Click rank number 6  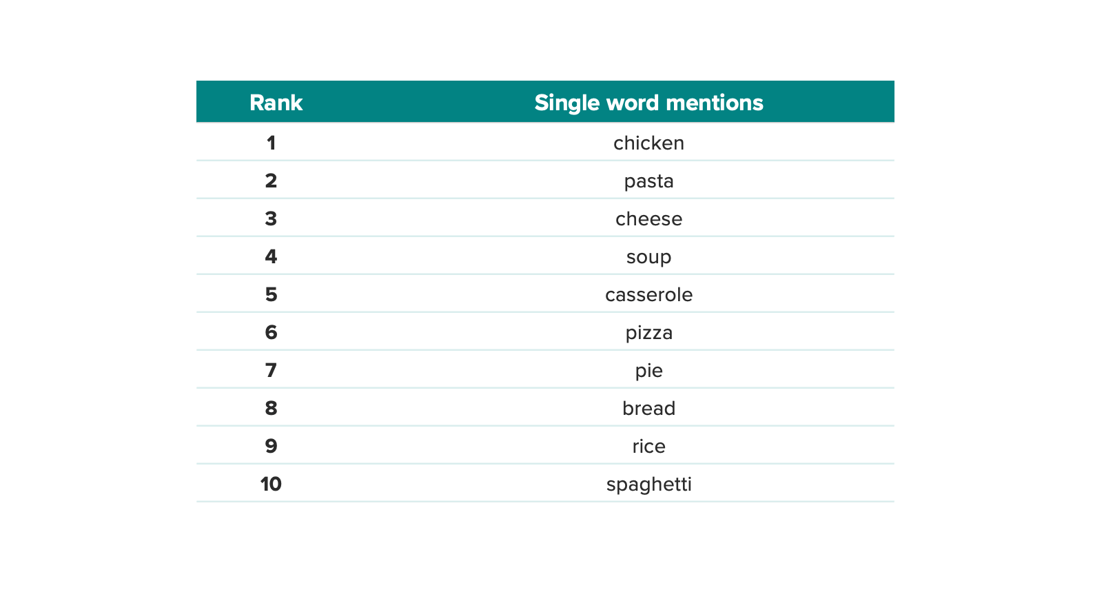point(271,332)
